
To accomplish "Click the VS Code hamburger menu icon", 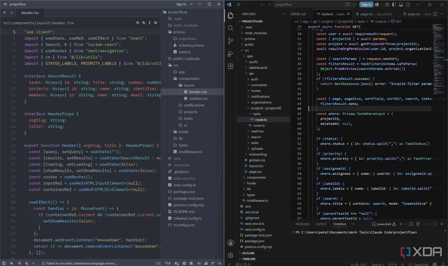I will click(x=239, y=5).
